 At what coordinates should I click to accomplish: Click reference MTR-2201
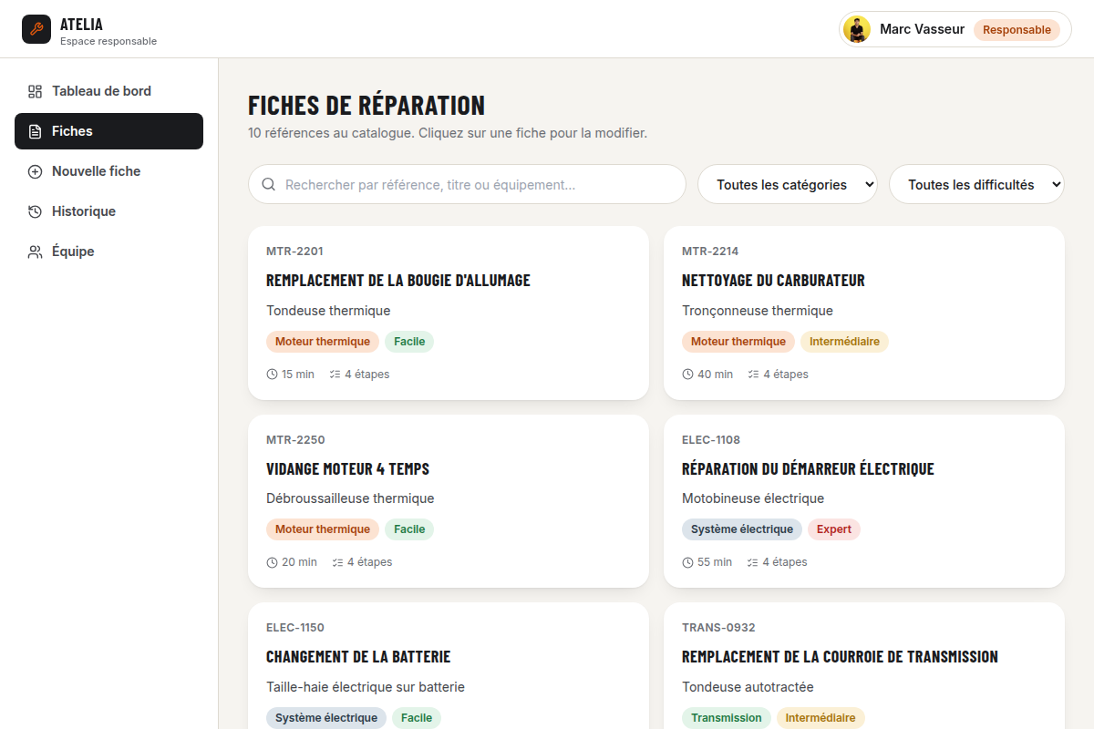[294, 252]
